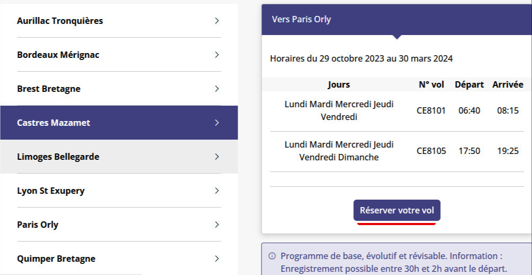
Task: Select the highlighted Castres Mazamet item
Action: 119,123
